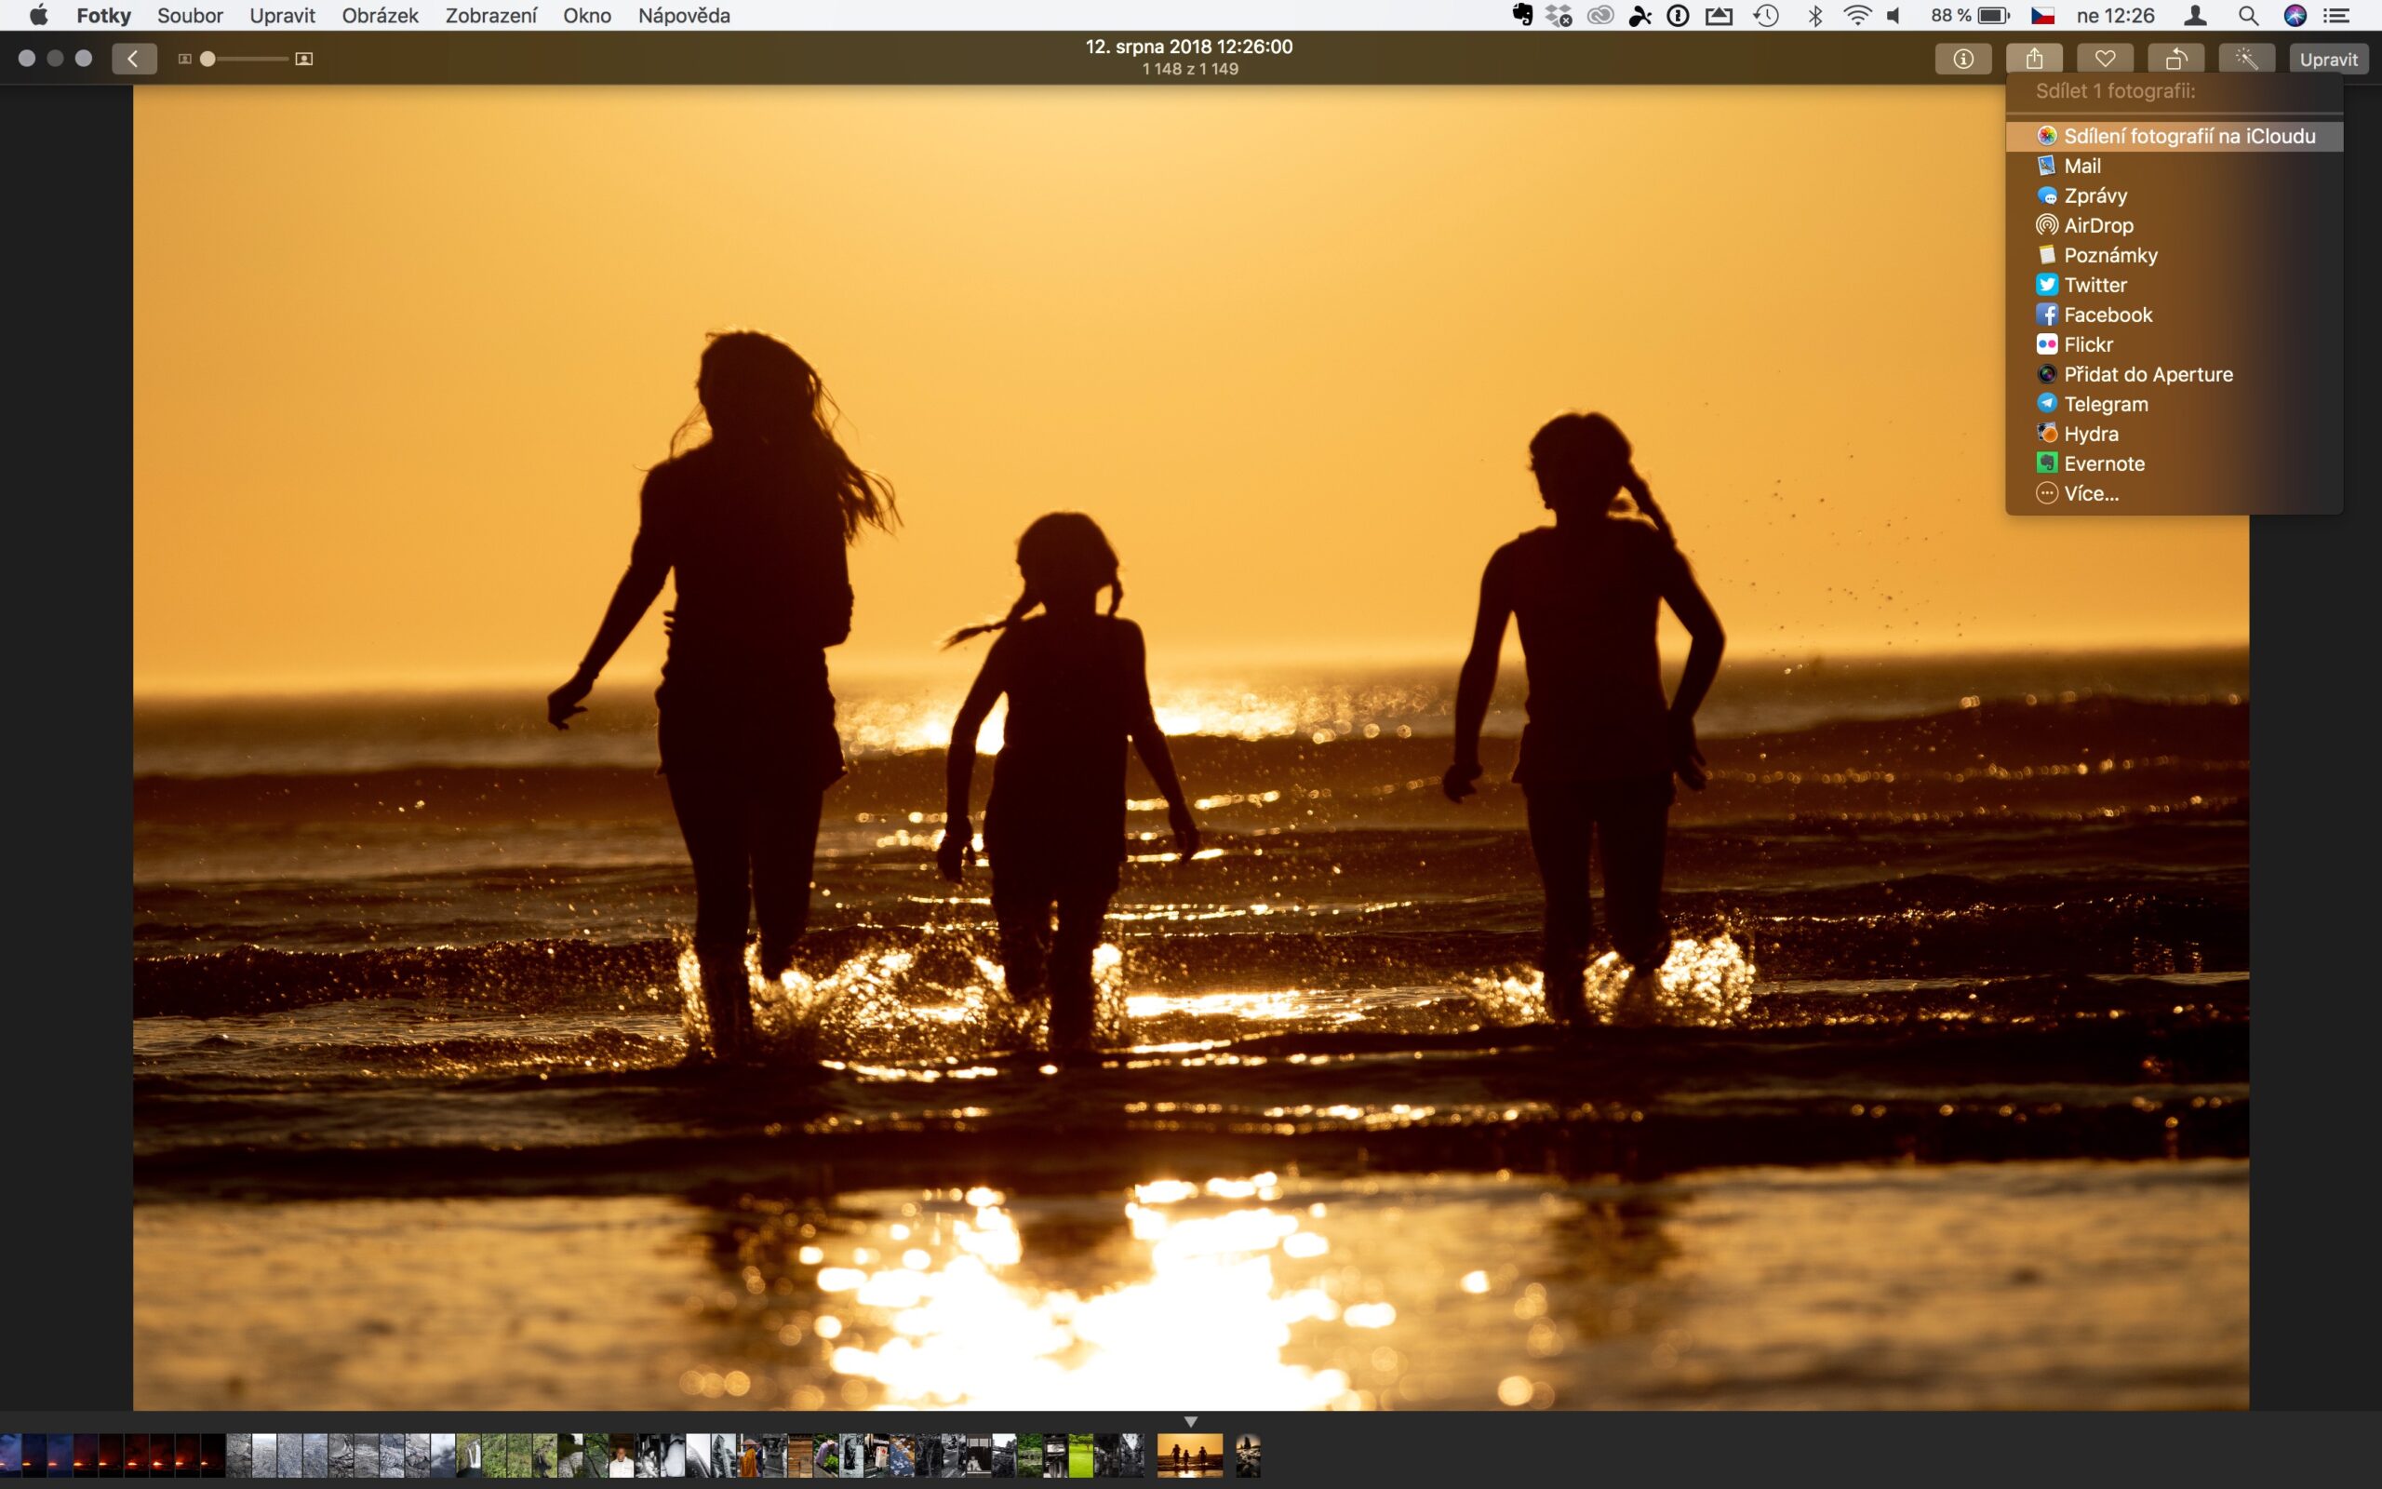Go back with the back arrow button
The width and height of the screenshot is (2382, 1489).
tap(134, 59)
